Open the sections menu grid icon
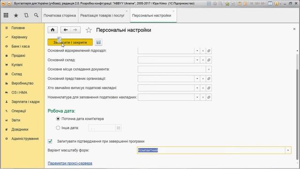 click(x=6, y=15)
